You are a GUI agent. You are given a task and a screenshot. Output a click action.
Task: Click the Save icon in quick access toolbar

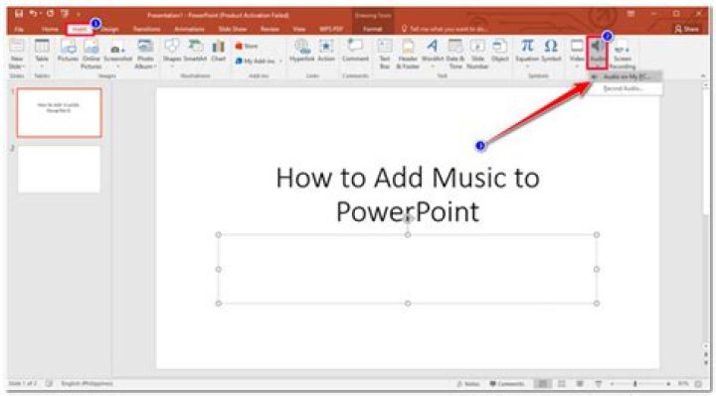click(19, 14)
